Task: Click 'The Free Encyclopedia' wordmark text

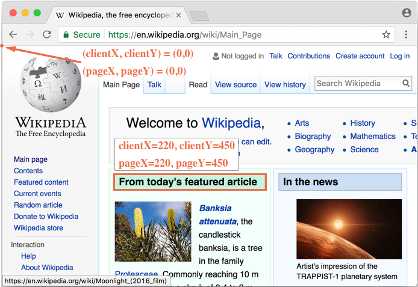Action: (x=51, y=134)
